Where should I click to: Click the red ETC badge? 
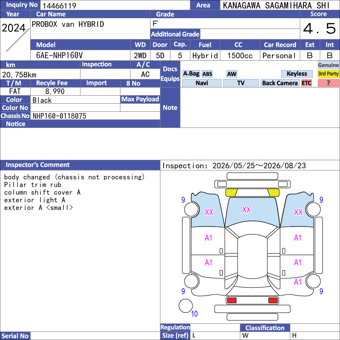(306, 83)
